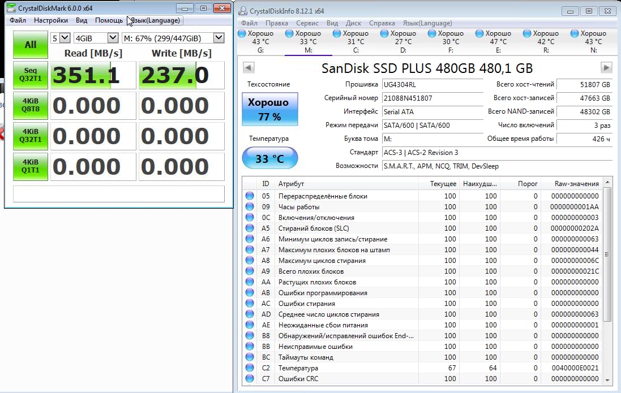Click the 33 °C temperature indicator
The height and width of the screenshot is (393, 621).
(269, 158)
